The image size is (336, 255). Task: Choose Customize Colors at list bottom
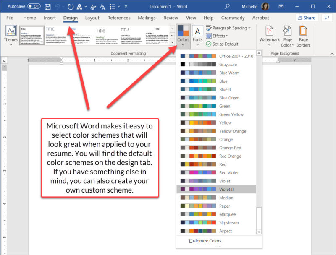(206, 241)
